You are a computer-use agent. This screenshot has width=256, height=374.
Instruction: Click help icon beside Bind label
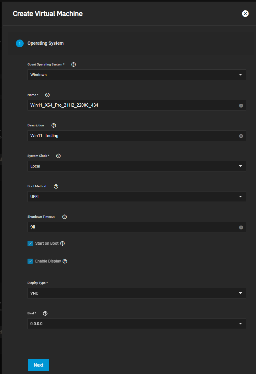pyautogui.click(x=45, y=313)
